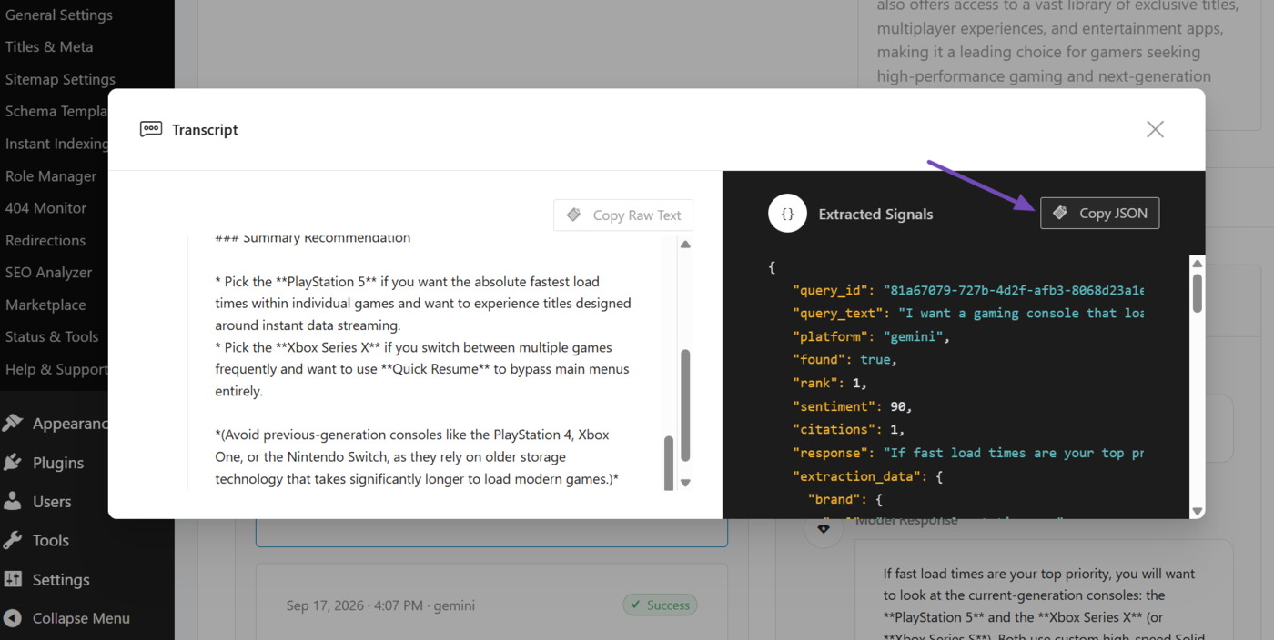The width and height of the screenshot is (1274, 640).
Task: Click the Users person icon
Action: click(x=13, y=501)
